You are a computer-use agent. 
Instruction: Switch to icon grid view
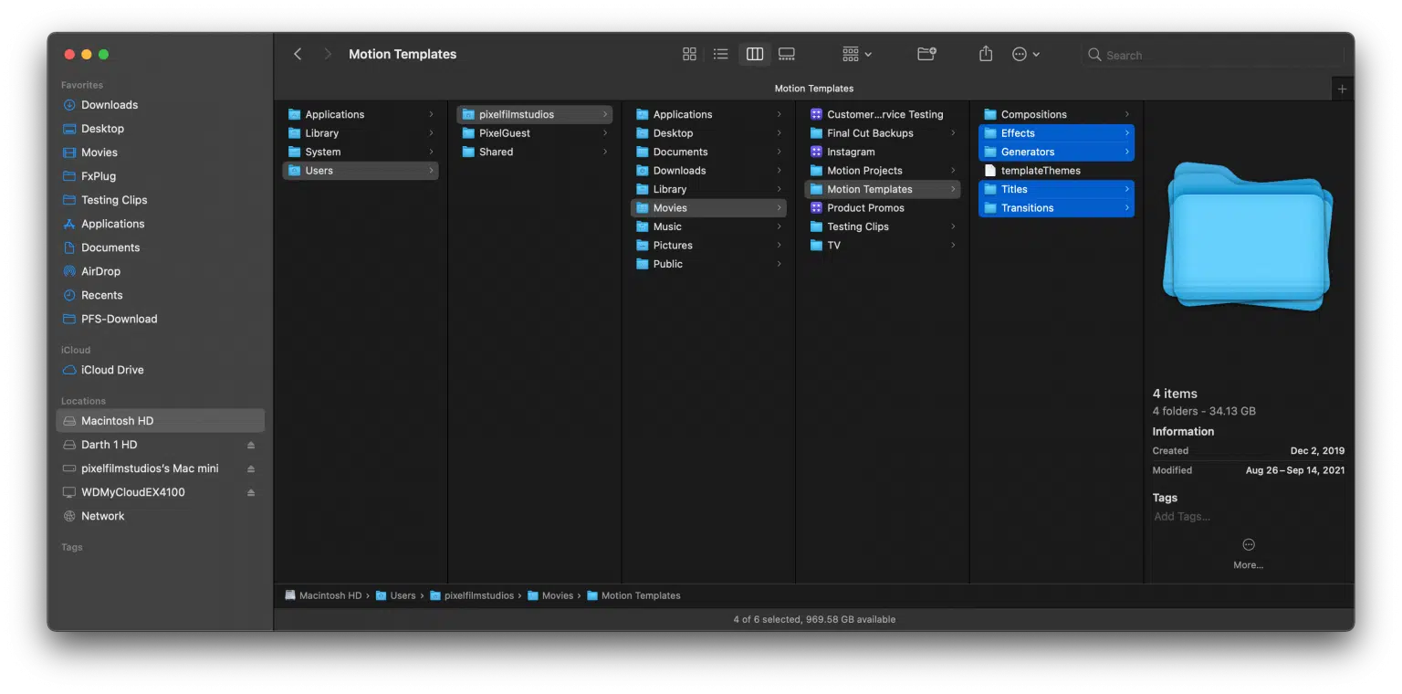(689, 55)
